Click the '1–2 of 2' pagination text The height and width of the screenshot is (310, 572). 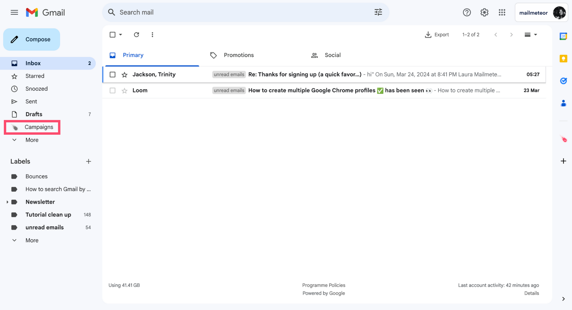coord(471,35)
